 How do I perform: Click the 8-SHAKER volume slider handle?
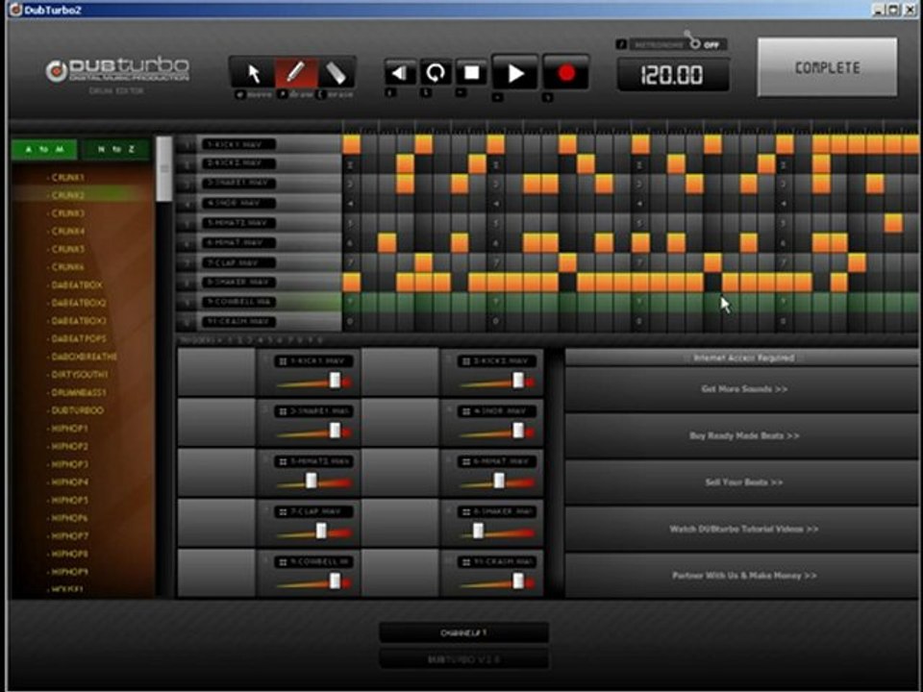478,531
